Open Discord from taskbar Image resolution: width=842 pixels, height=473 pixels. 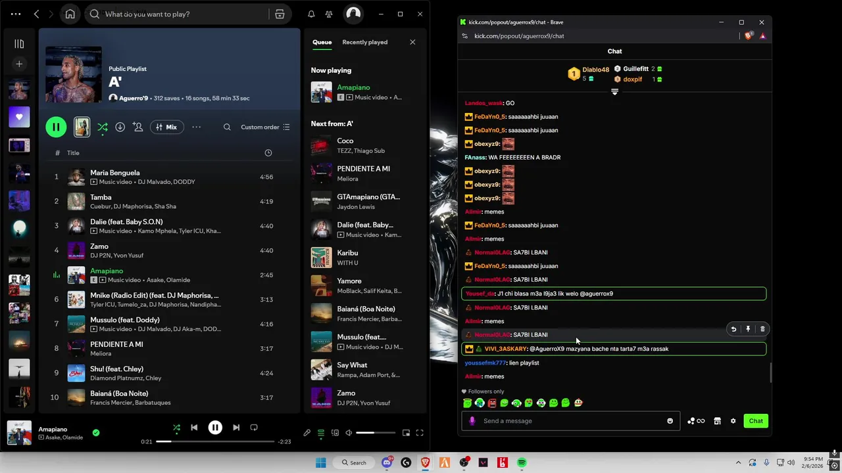387,462
